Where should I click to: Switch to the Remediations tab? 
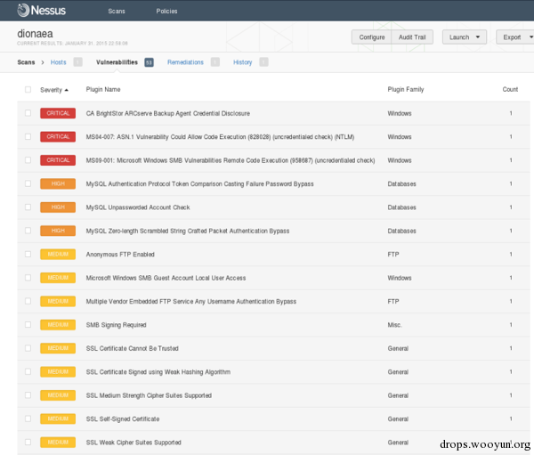click(x=185, y=62)
